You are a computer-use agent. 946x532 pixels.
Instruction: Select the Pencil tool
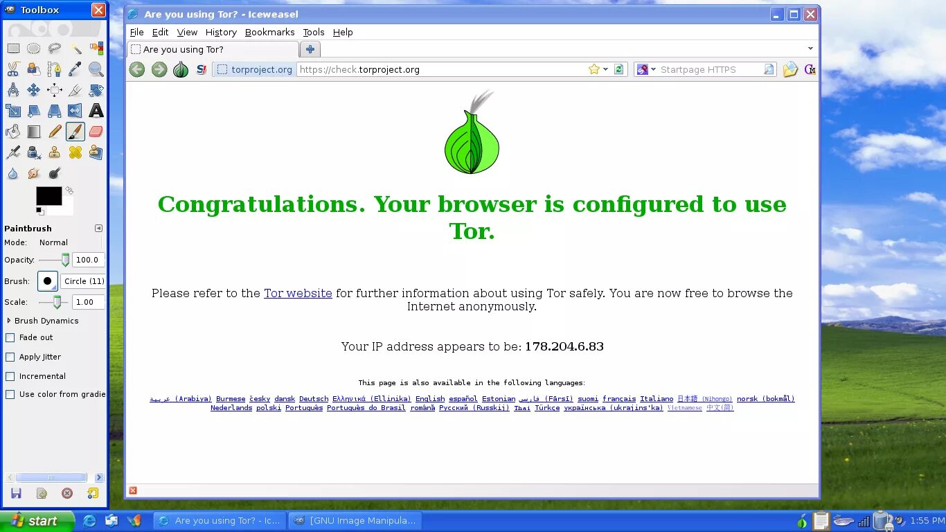click(55, 132)
